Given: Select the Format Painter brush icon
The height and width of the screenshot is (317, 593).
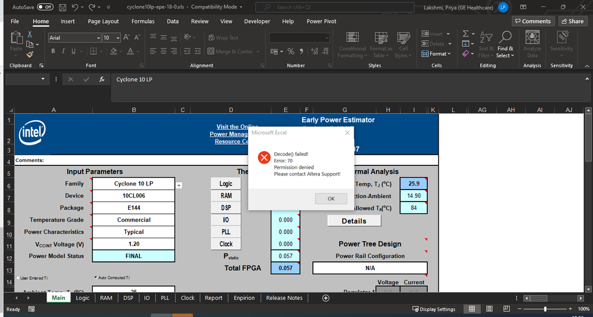Looking at the screenshot, I should (x=30, y=54).
